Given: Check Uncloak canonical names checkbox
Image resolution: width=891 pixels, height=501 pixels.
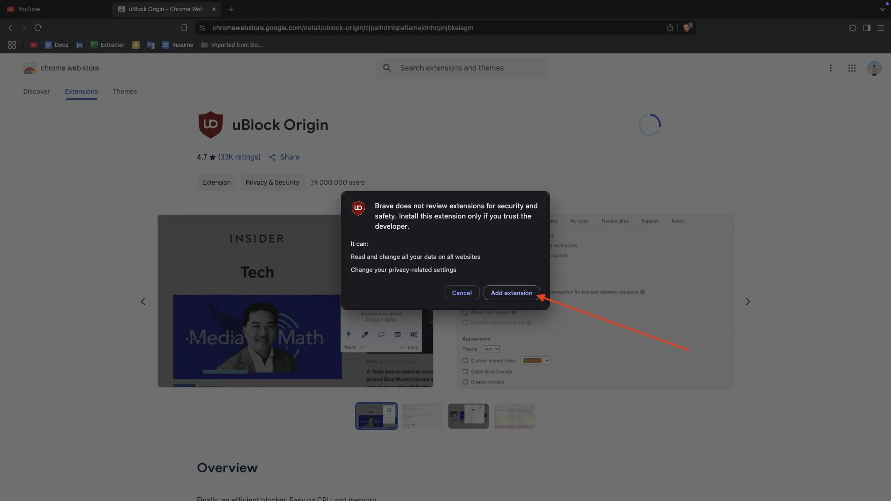Looking at the screenshot, I should tap(465, 323).
